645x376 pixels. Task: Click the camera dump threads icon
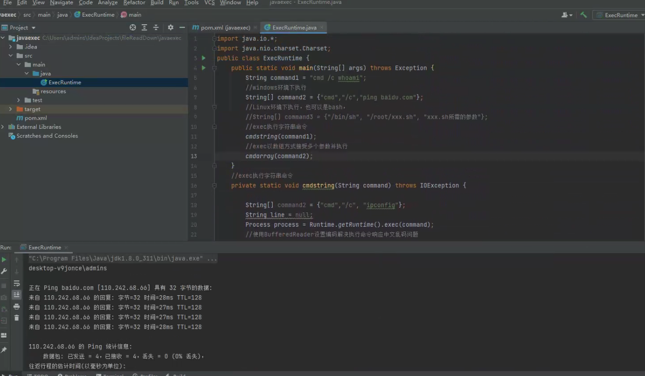tap(4, 298)
